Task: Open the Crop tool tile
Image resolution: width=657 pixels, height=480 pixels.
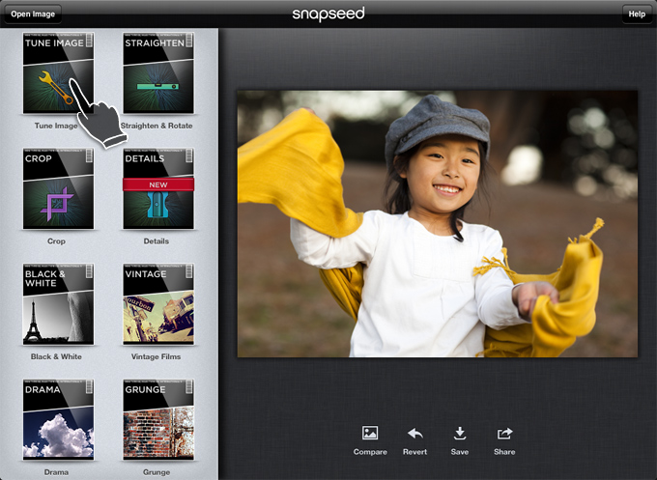Action: click(58, 189)
